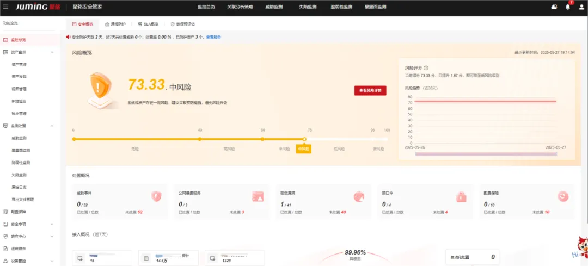The image size is (588, 266).
Task: Expand the 响应中心 sidebar menu
Action: pos(52,237)
